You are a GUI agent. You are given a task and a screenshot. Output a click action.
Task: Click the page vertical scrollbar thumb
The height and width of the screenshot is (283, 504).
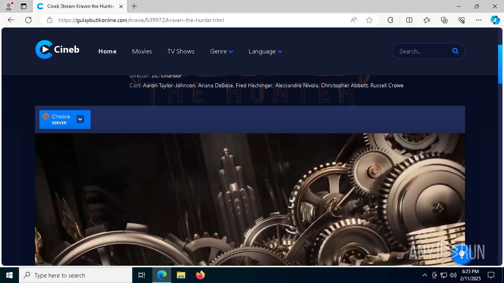coord(500,64)
